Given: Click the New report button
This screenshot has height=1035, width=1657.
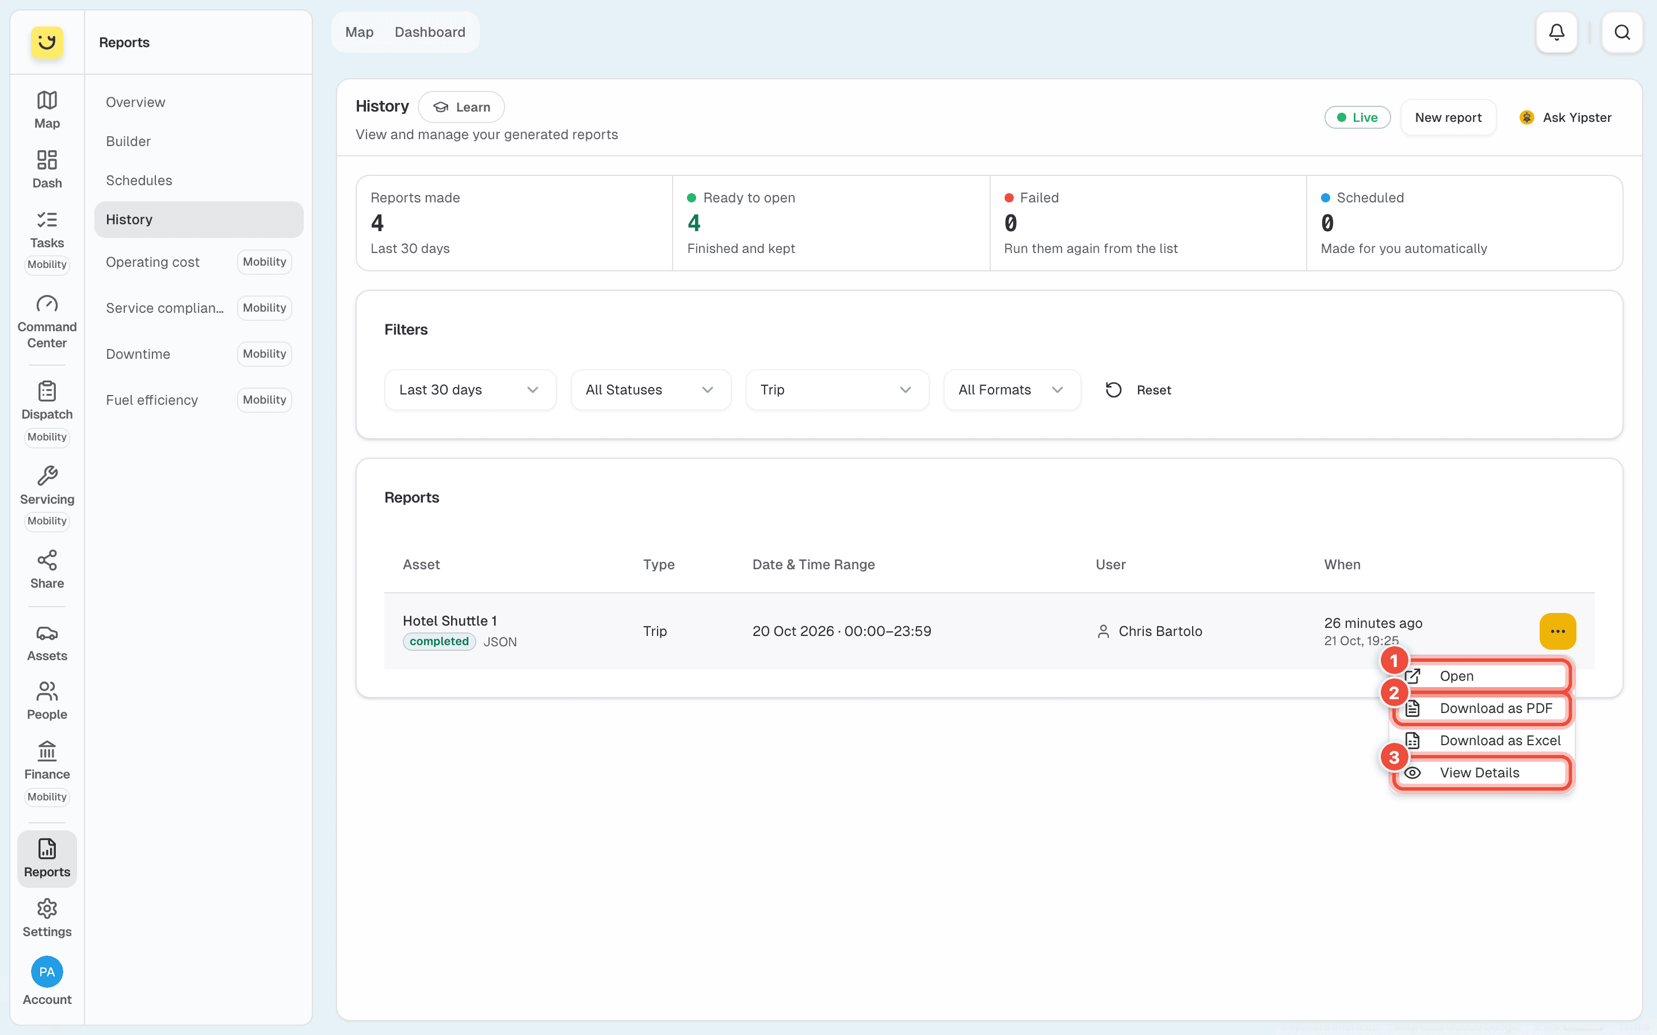Looking at the screenshot, I should click(1448, 117).
